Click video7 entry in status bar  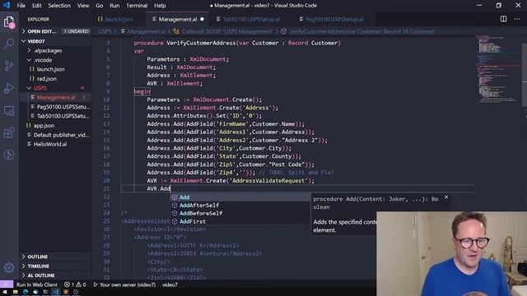(170, 284)
